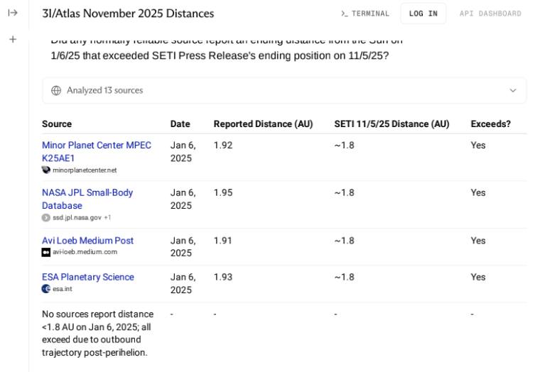
Task: Select the 1.92 reported distance value
Action: (x=223, y=146)
